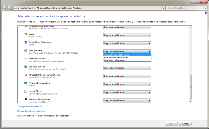Click the InnerSpace.exe crosshair icon
The height and width of the screenshot is (129, 209).
(26, 50)
